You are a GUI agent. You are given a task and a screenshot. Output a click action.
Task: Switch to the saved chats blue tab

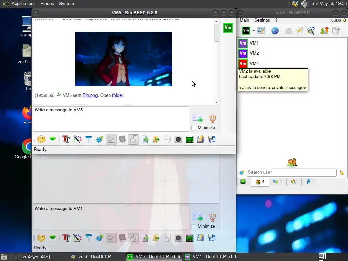click(308, 181)
